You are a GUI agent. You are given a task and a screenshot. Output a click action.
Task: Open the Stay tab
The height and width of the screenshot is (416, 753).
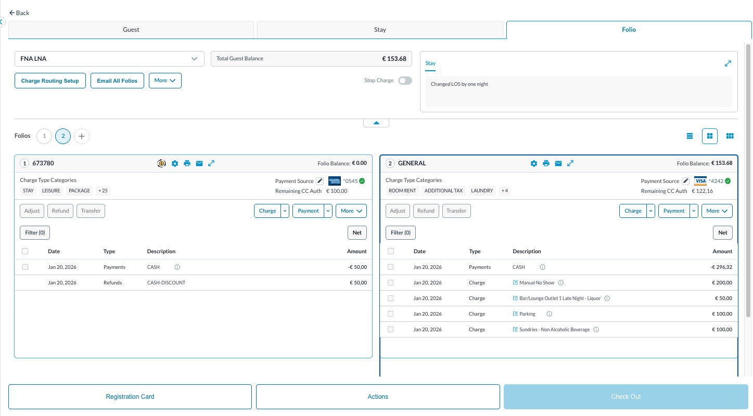pos(380,30)
